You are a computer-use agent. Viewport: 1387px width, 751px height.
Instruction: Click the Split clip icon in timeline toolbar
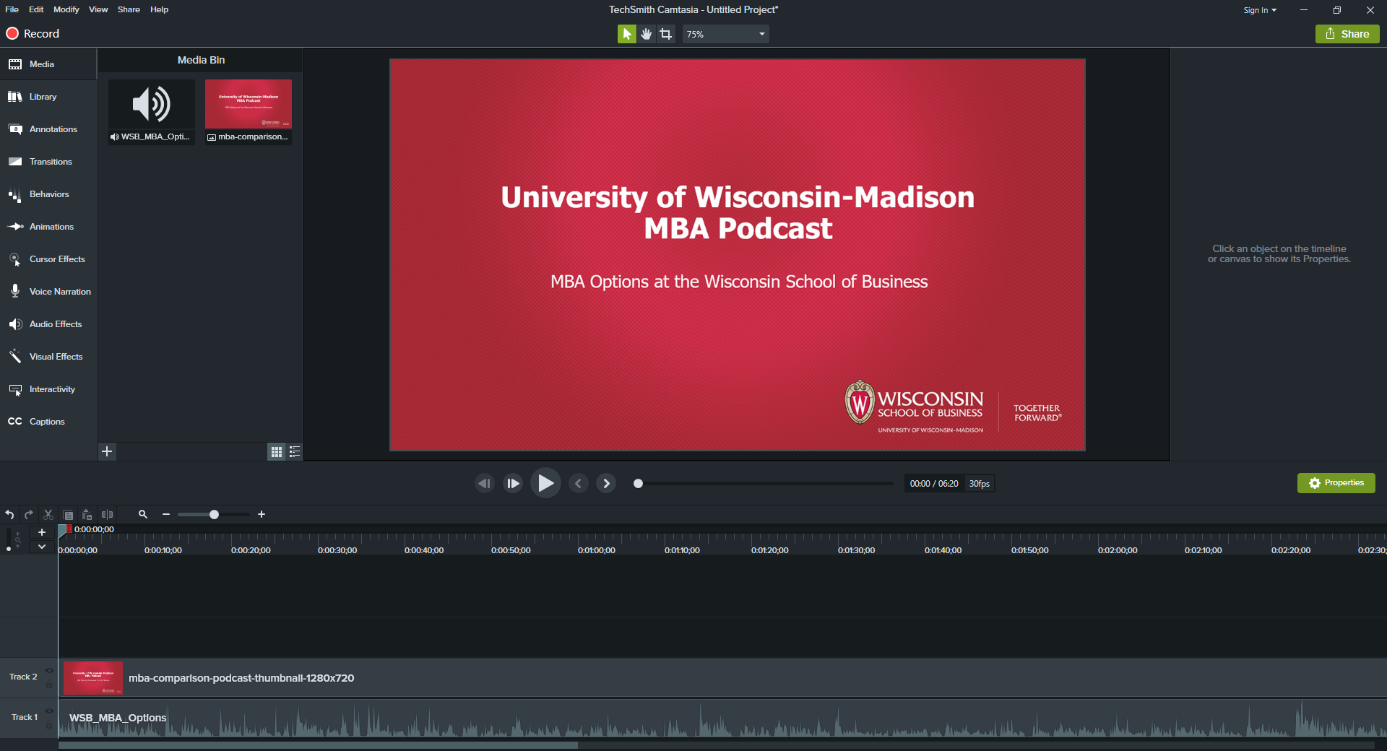tap(107, 514)
